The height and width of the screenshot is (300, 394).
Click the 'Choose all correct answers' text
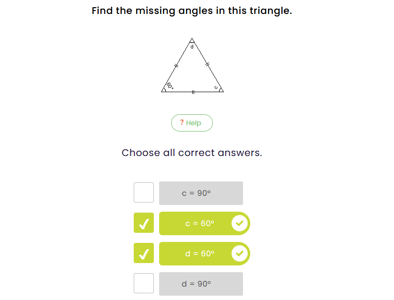click(x=192, y=153)
